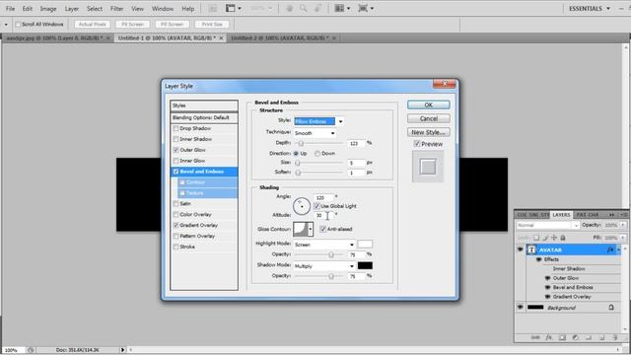Open the Layers Opacity slider arrow
This screenshot has width=631, height=355.
tap(623, 225)
